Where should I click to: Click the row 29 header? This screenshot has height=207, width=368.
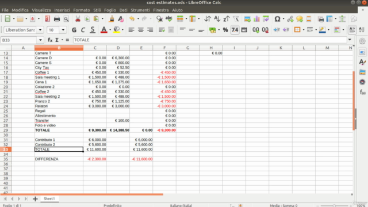[x=6, y=130]
